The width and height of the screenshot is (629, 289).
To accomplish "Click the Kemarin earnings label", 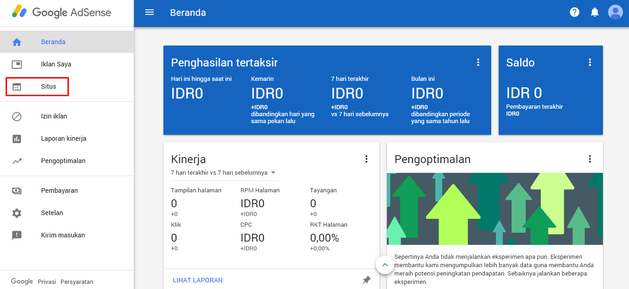I will click(x=262, y=79).
